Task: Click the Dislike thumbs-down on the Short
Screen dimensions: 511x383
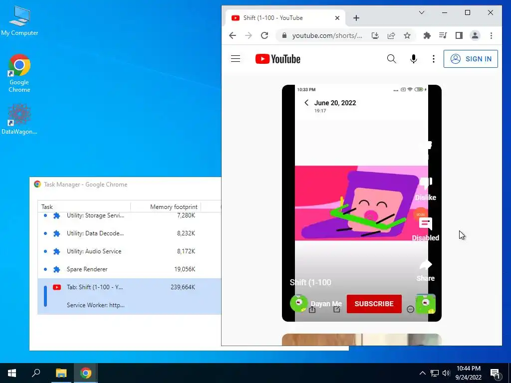Action: tap(426, 184)
